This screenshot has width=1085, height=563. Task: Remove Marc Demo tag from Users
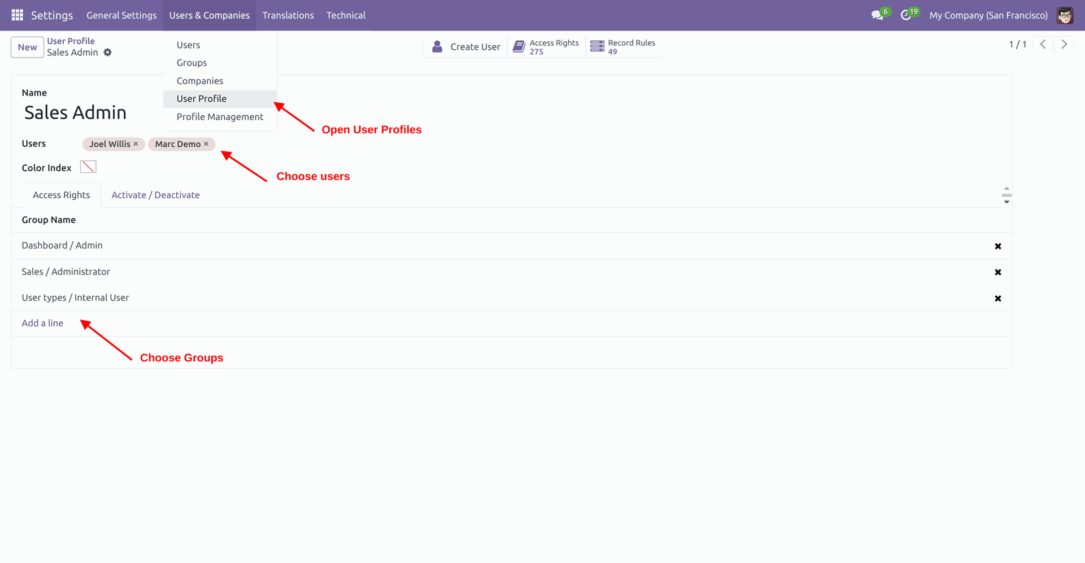tap(206, 144)
